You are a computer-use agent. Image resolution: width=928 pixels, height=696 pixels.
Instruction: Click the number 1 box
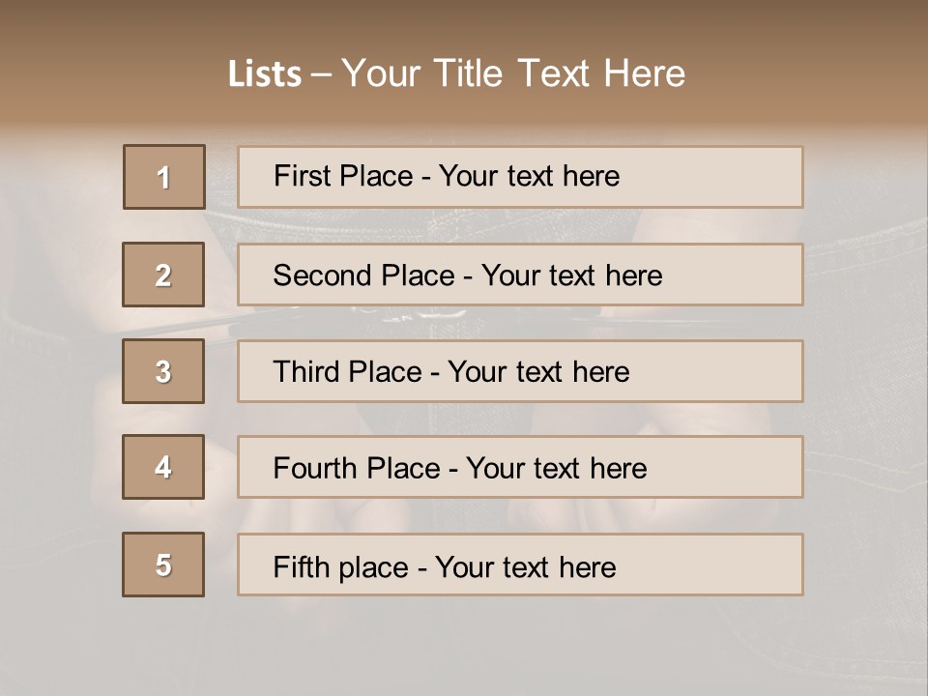(x=164, y=177)
